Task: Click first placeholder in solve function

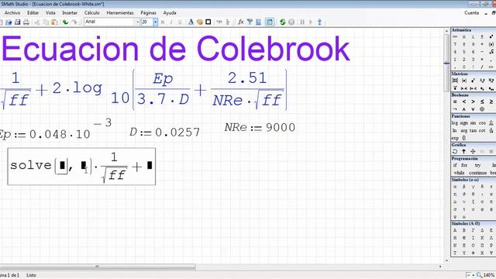Action: click(62, 165)
